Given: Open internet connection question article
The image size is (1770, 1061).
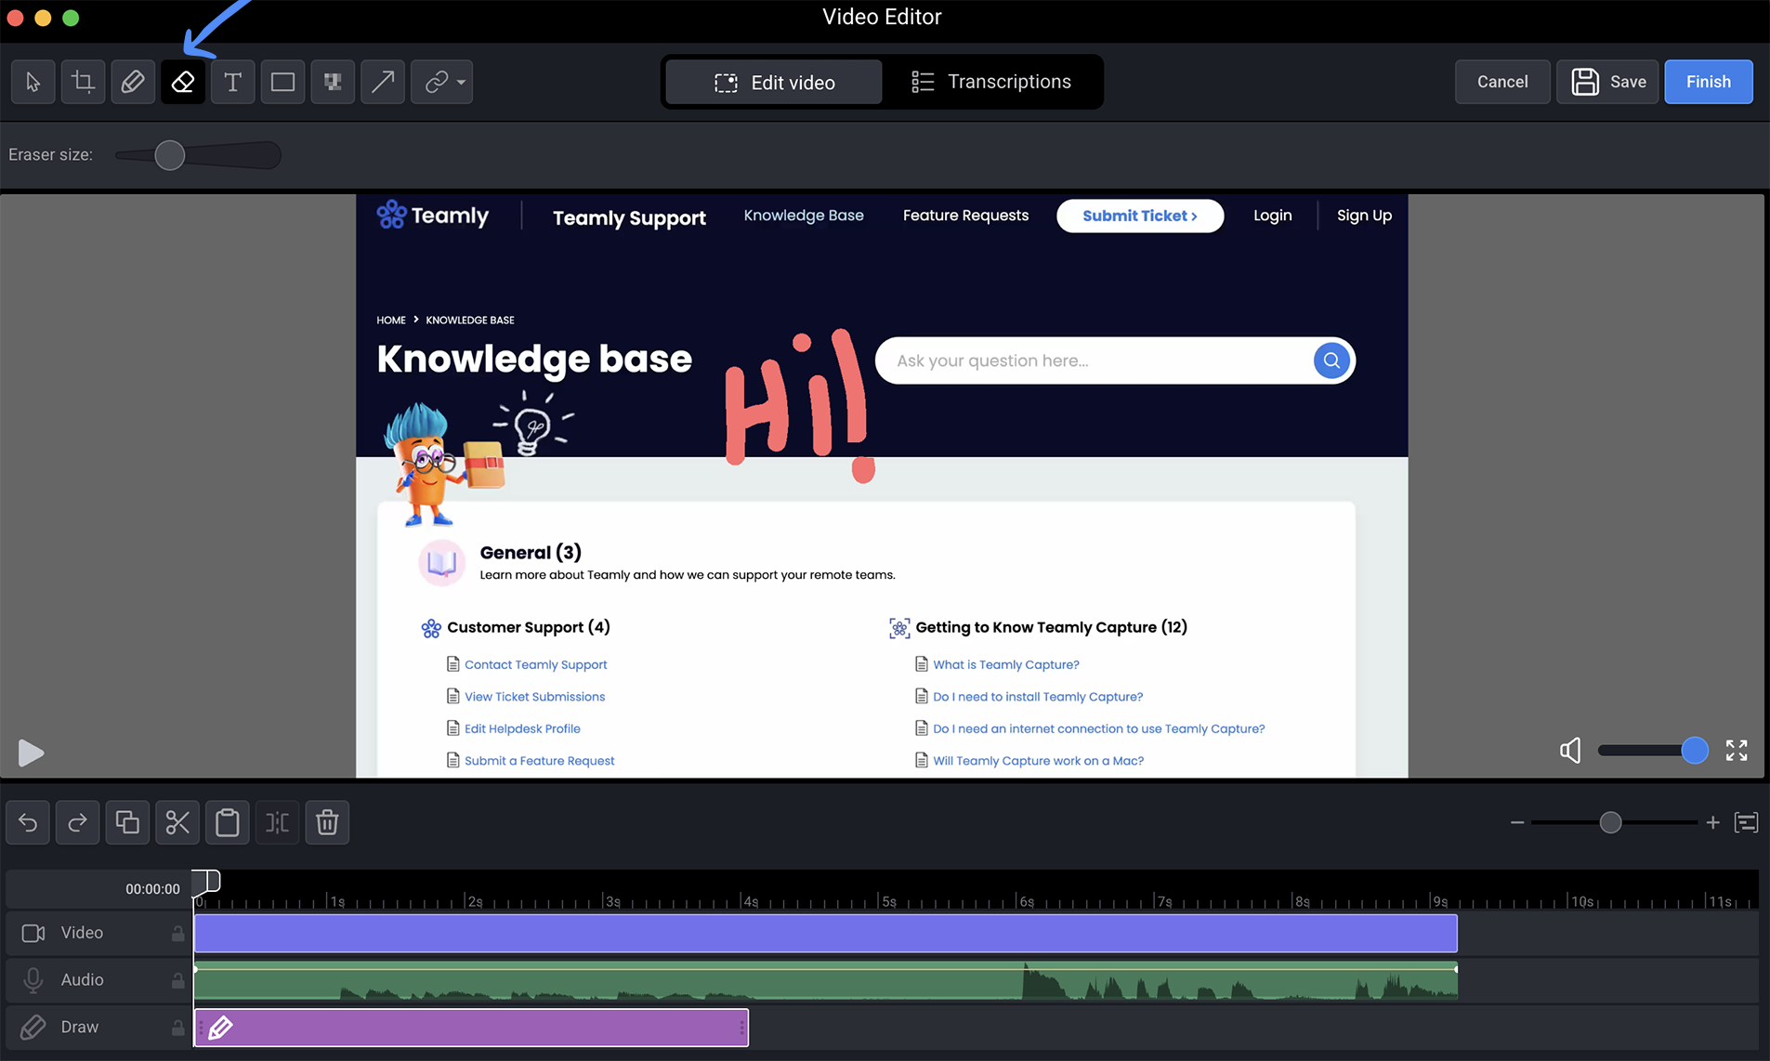Looking at the screenshot, I should [x=1099, y=728].
